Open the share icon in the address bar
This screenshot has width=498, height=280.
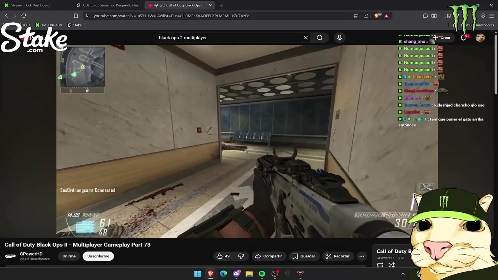point(366,16)
